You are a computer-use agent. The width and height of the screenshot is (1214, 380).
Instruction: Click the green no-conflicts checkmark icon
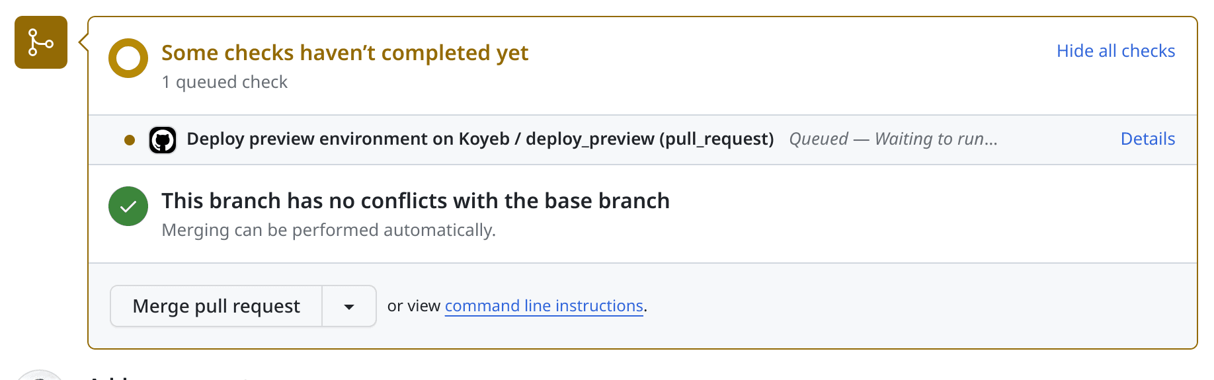(128, 206)
